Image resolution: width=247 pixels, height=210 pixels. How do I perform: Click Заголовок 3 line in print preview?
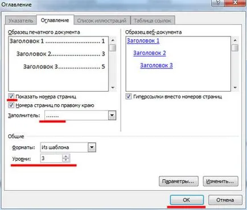[x=64, y=67]
